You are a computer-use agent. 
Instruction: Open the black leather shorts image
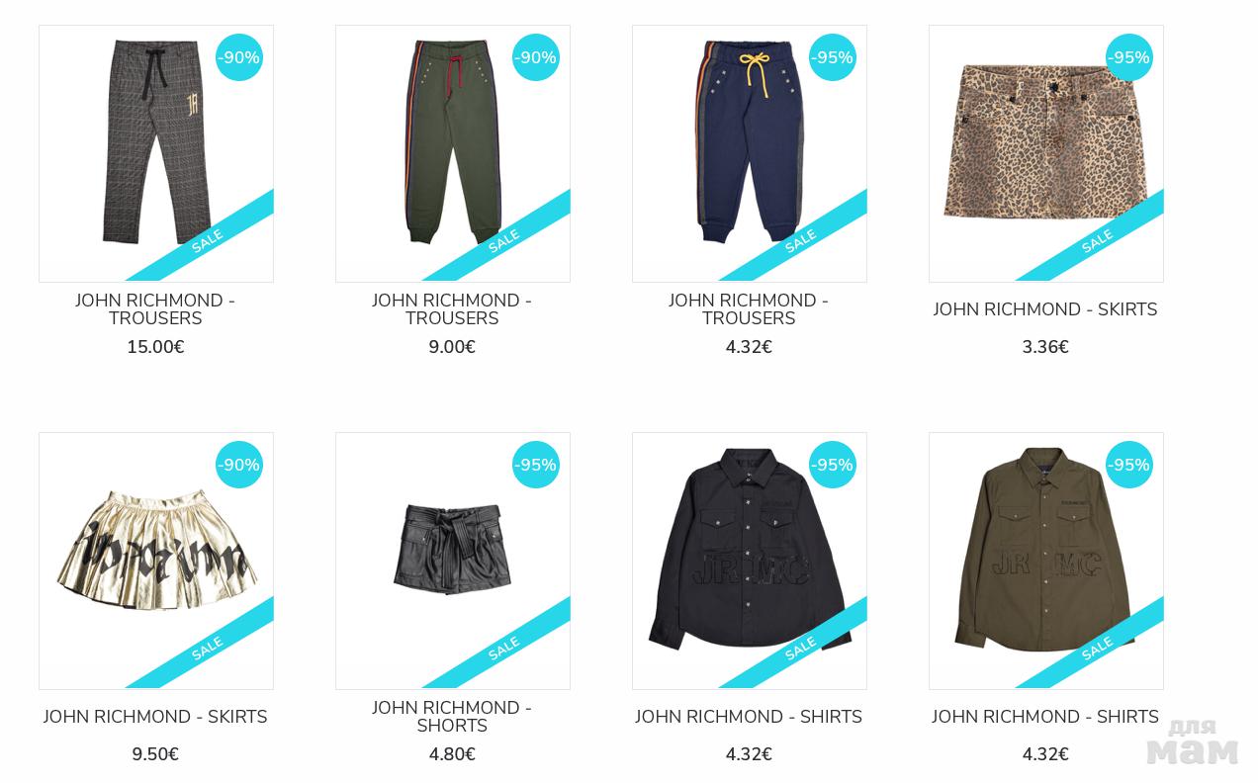click(x=453, y=561)
